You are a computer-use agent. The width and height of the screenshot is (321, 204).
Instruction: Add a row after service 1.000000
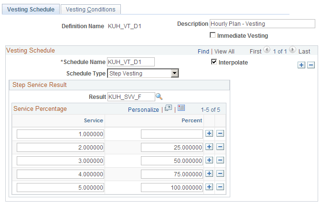point(209,134)
